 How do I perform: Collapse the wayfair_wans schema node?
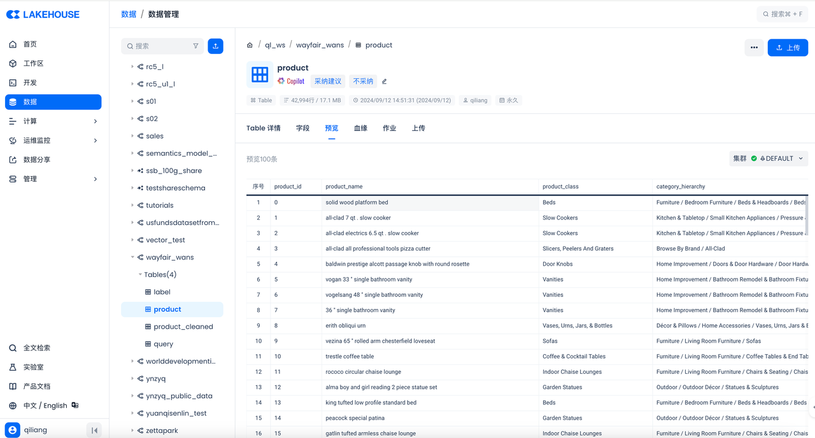coord(132,257)
